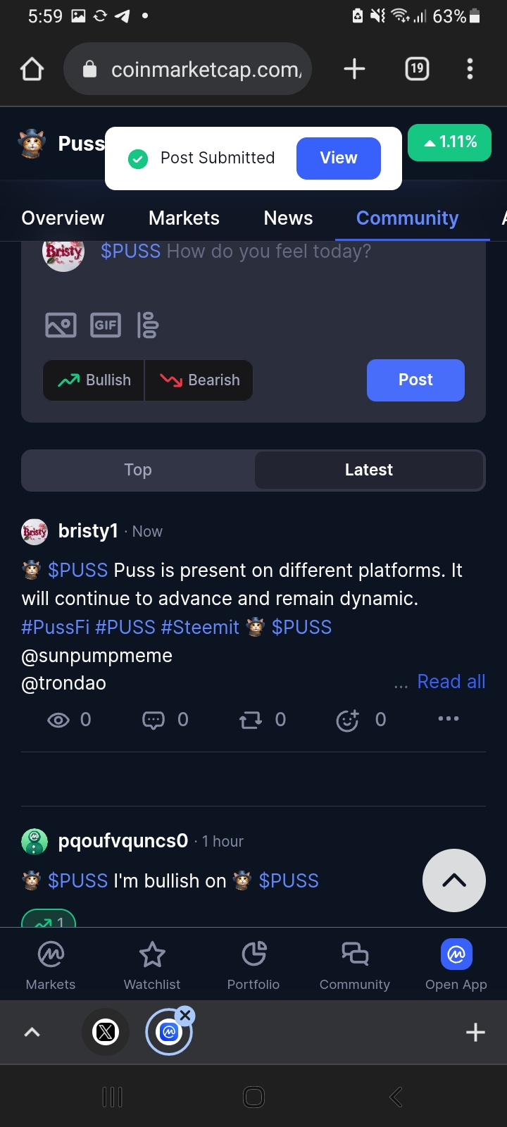The height and width of the screenshot is (1127, 507).
Task: Tap View in the Post Submitted toast
Action: (339, 158)
